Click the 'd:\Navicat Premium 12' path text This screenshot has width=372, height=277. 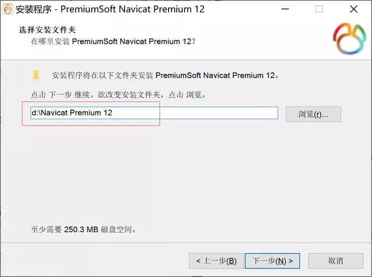tap(72, 113)
